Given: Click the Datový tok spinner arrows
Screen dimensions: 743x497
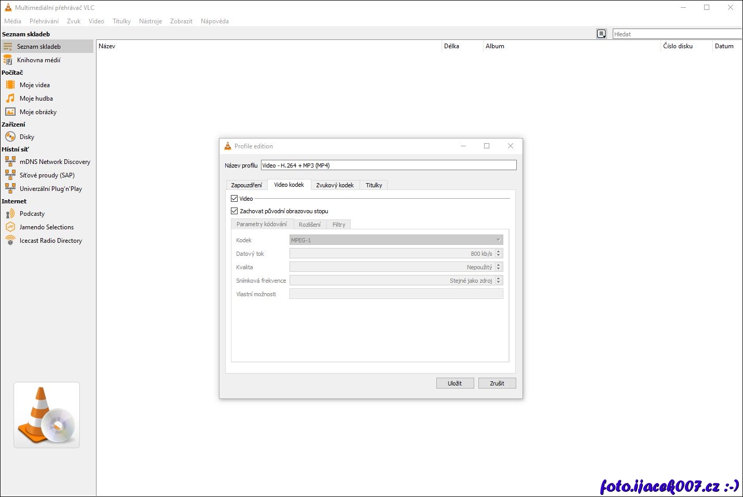Looking at the screenshot, I should (x=499, y=254).
